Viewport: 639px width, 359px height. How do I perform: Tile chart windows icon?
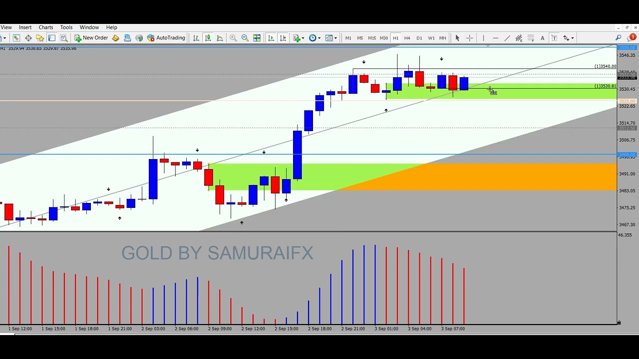257,38
